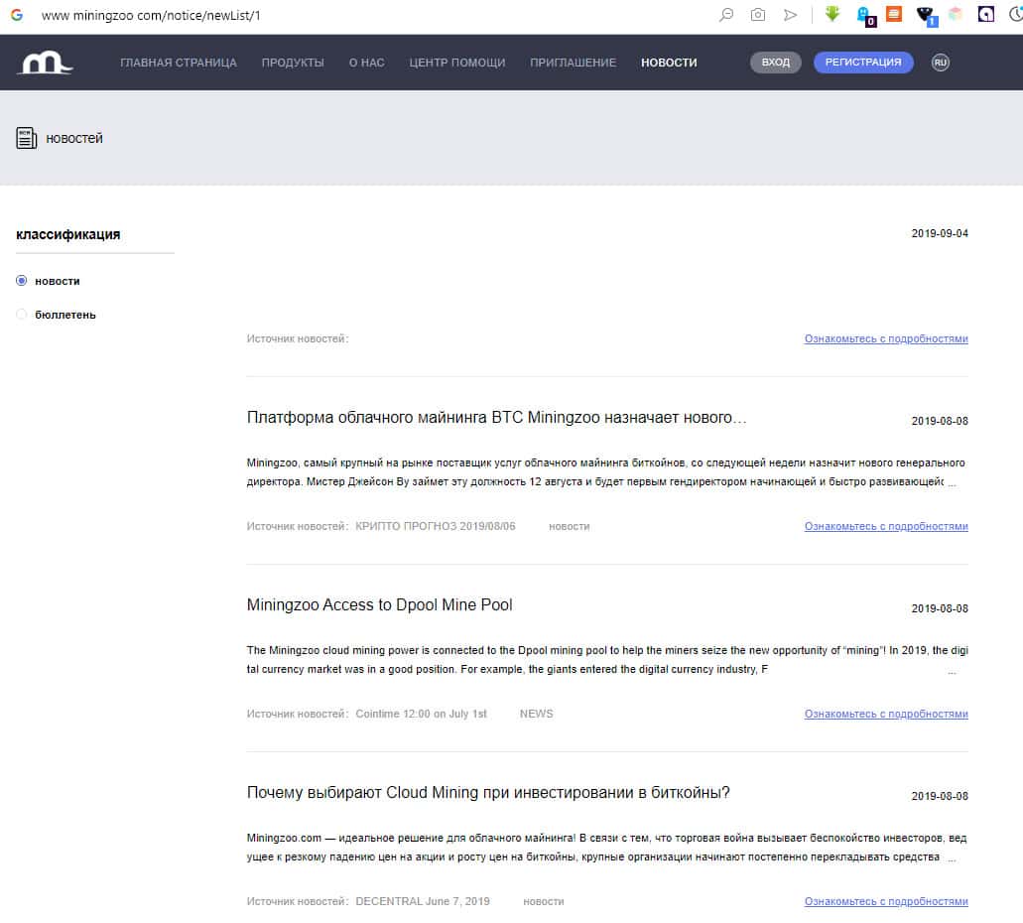Click the 'новости' tag beside DECENTRAL
This screenshot has height=923, width=1023.
[544, 901]
